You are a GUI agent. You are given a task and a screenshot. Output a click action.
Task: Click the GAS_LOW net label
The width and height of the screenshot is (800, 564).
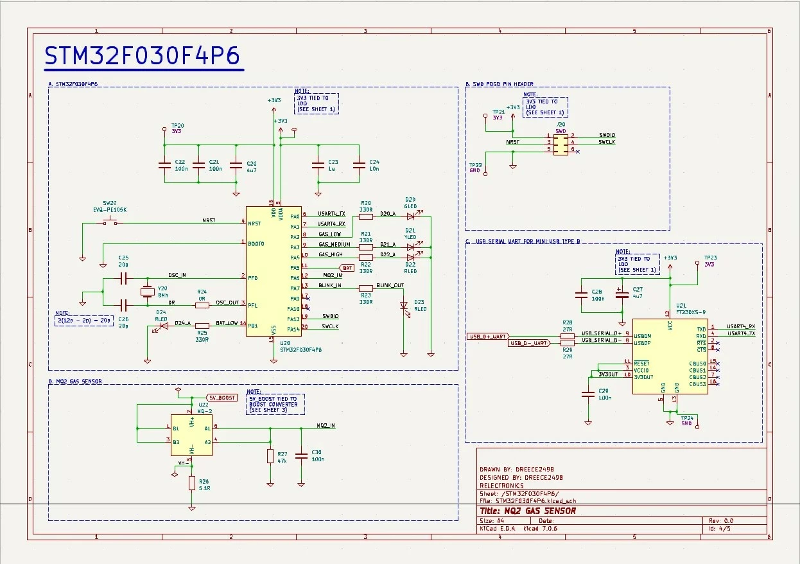pos(330,234)
